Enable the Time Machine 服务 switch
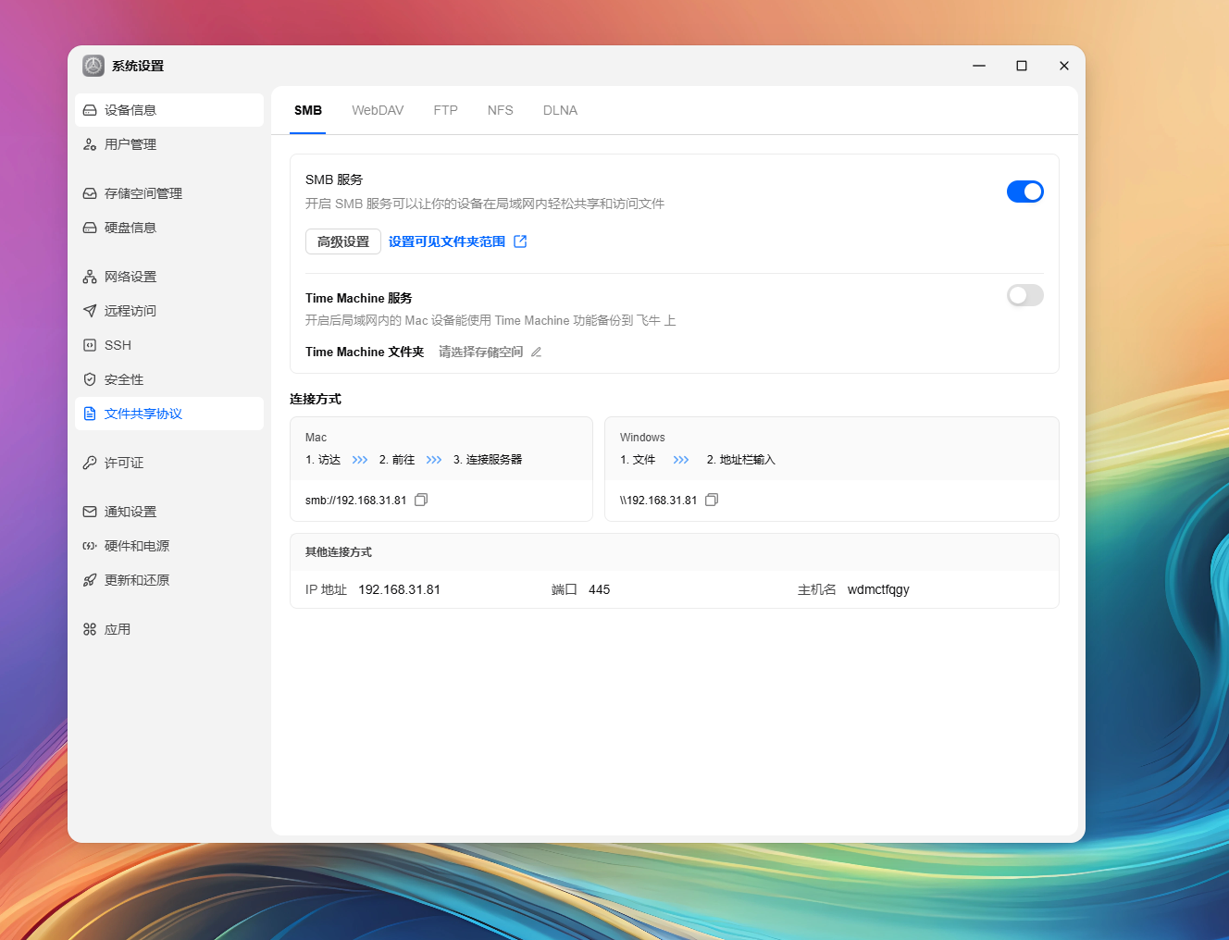 (1025, 295)
